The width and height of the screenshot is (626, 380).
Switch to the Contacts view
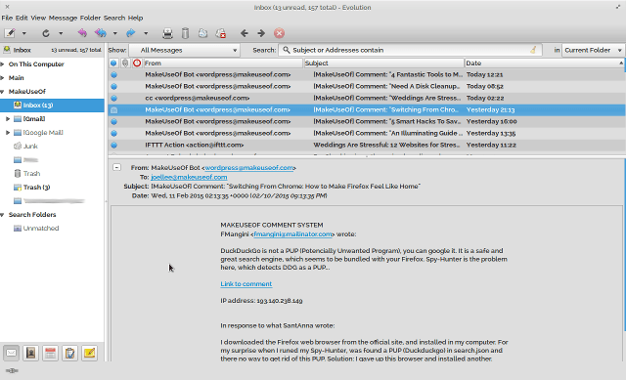pyautogui.click(x=30, y=353)
